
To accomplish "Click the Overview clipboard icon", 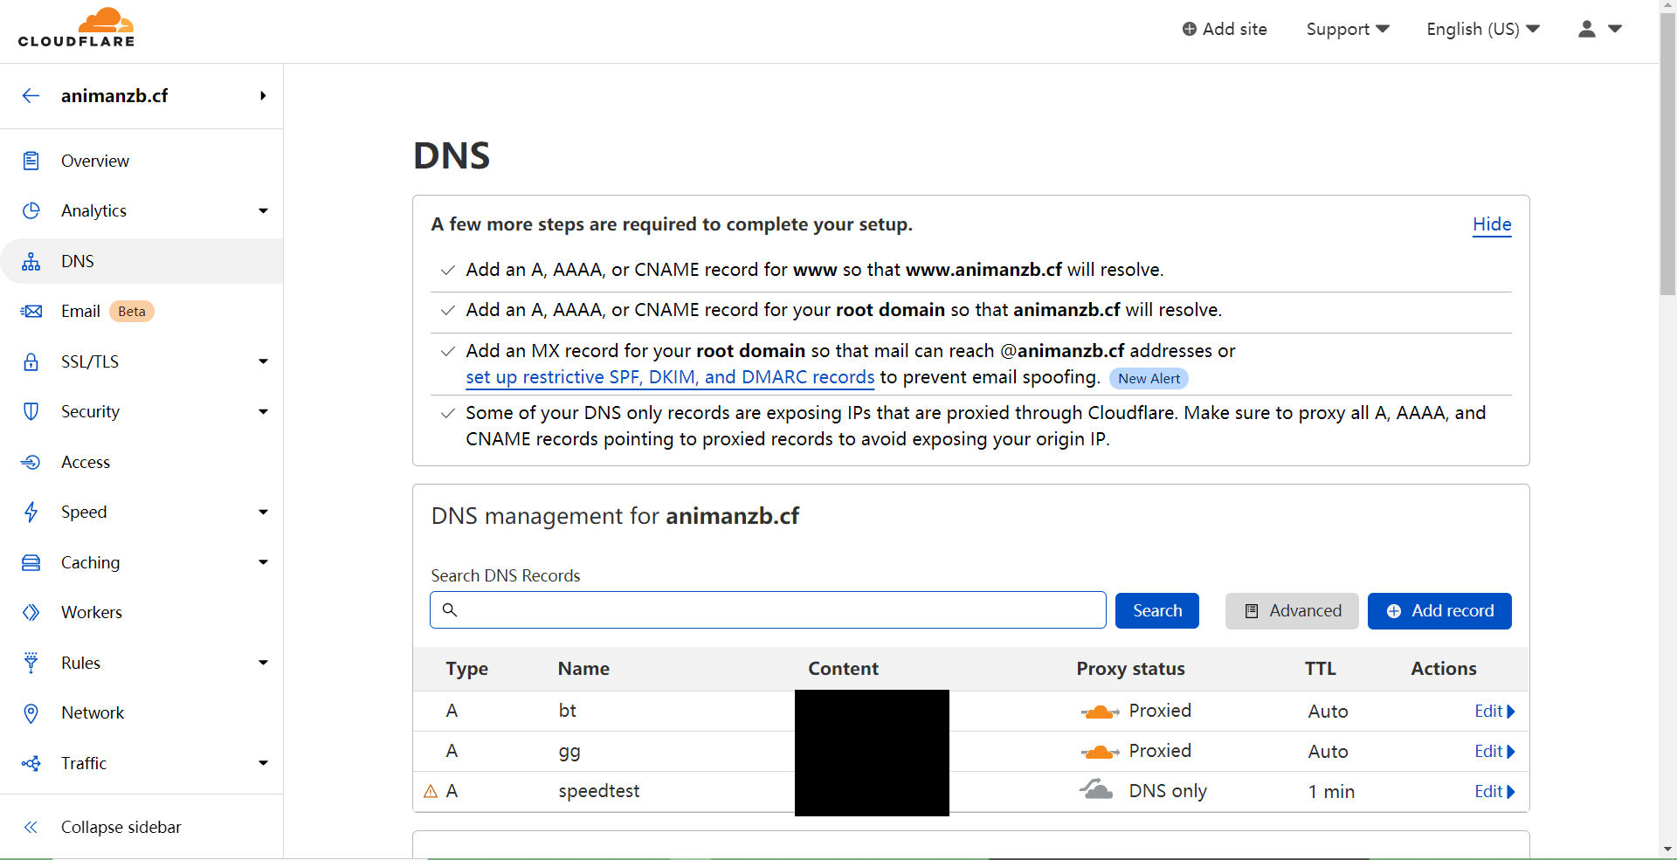I will pyautogui.click(x=31, y=161).
